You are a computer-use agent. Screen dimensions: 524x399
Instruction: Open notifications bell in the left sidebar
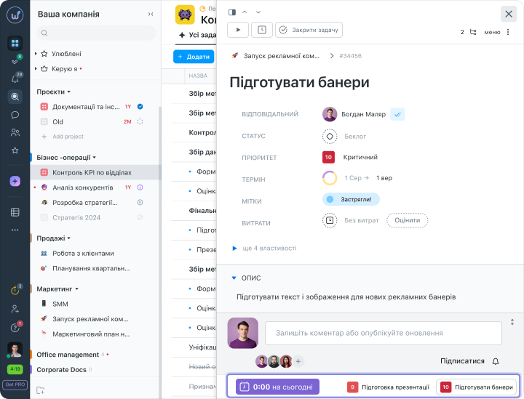tap(15, 79)
